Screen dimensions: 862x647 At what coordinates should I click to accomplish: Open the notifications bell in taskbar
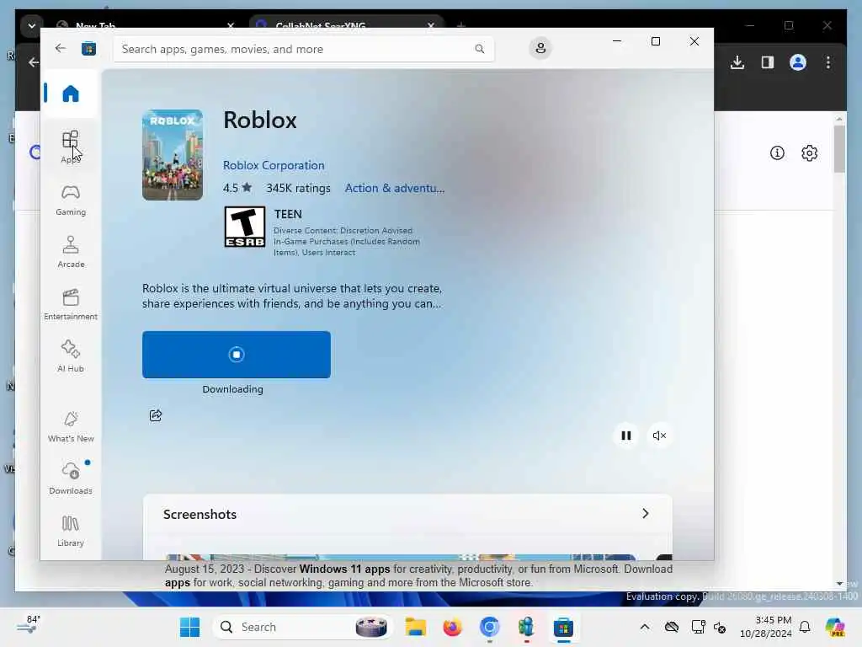click(805, 627)
